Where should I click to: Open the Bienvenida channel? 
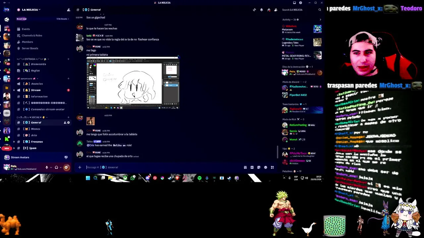point(42,64)
